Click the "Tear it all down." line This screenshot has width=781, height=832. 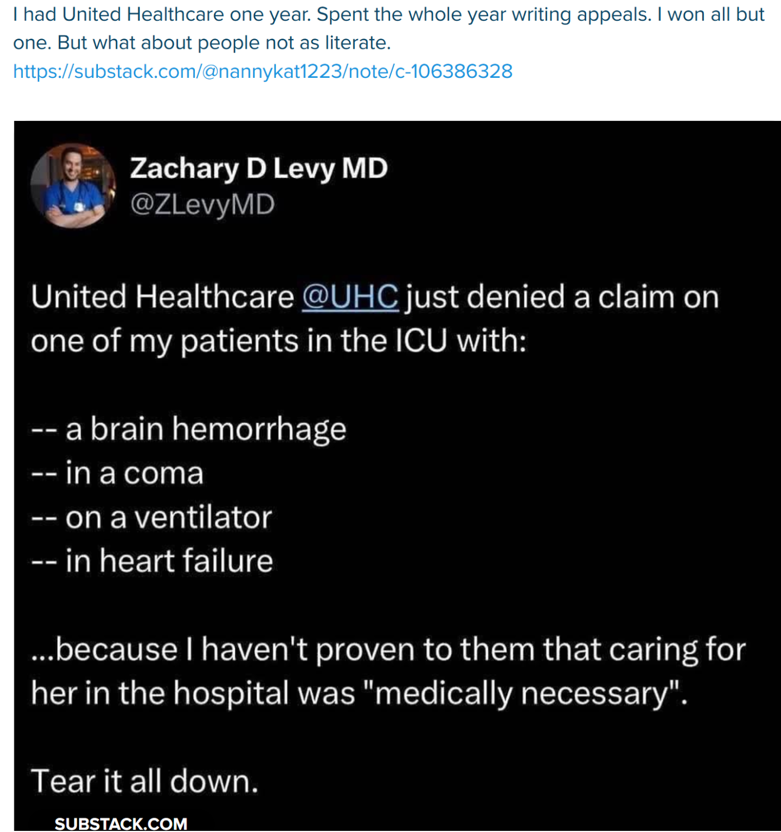(x=144, y=781)
